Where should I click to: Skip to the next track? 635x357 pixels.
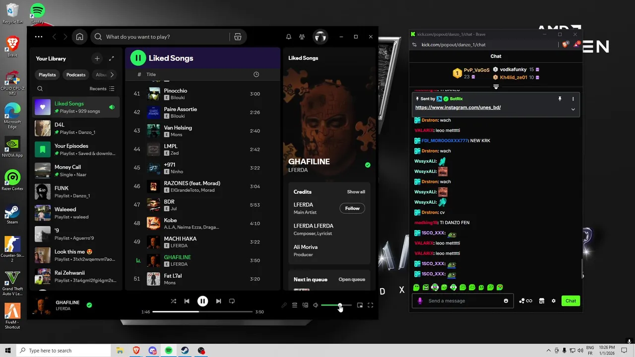[x=218, y=301]
